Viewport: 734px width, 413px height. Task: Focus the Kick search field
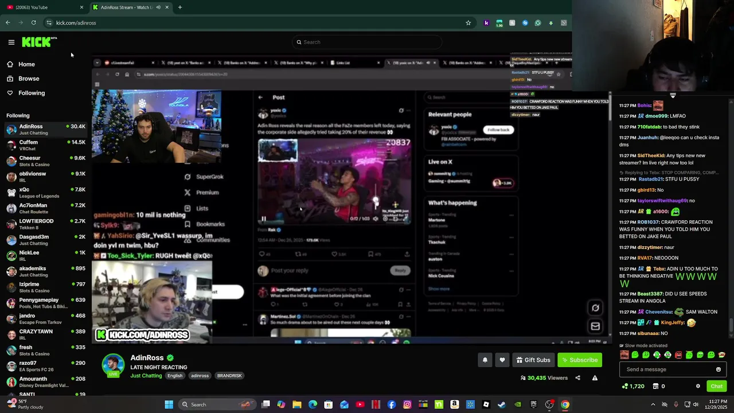(x=367, y=42)
